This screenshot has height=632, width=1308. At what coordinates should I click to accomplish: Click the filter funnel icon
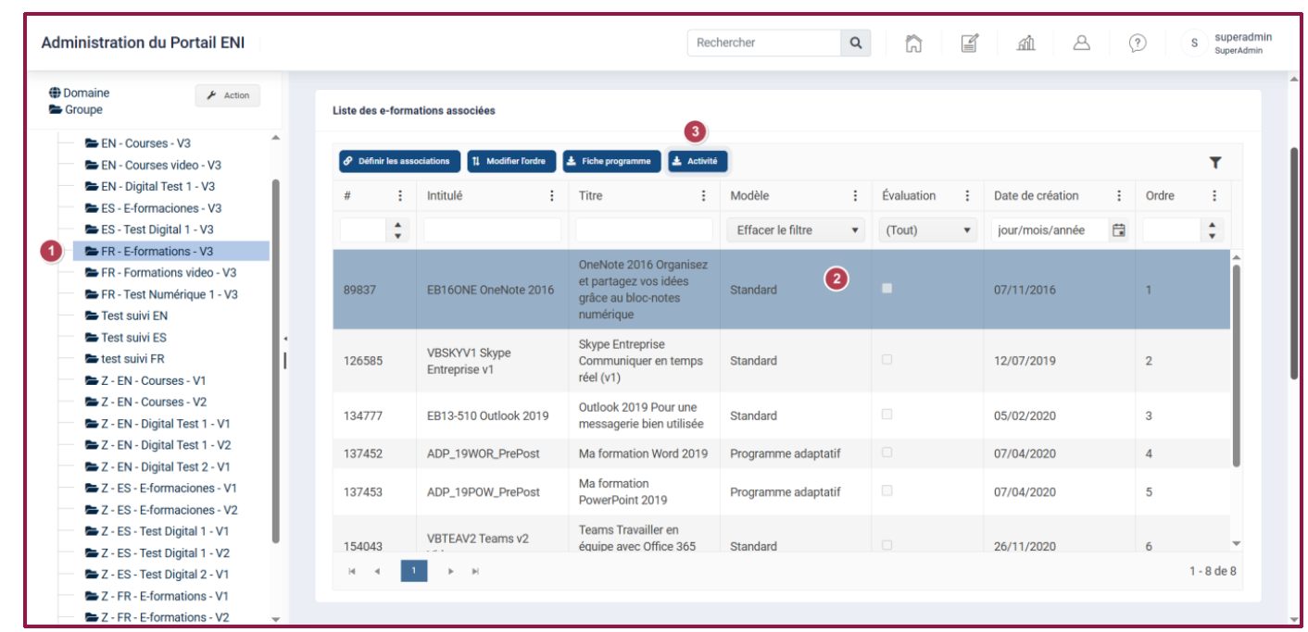click(x=1214, y=162)
